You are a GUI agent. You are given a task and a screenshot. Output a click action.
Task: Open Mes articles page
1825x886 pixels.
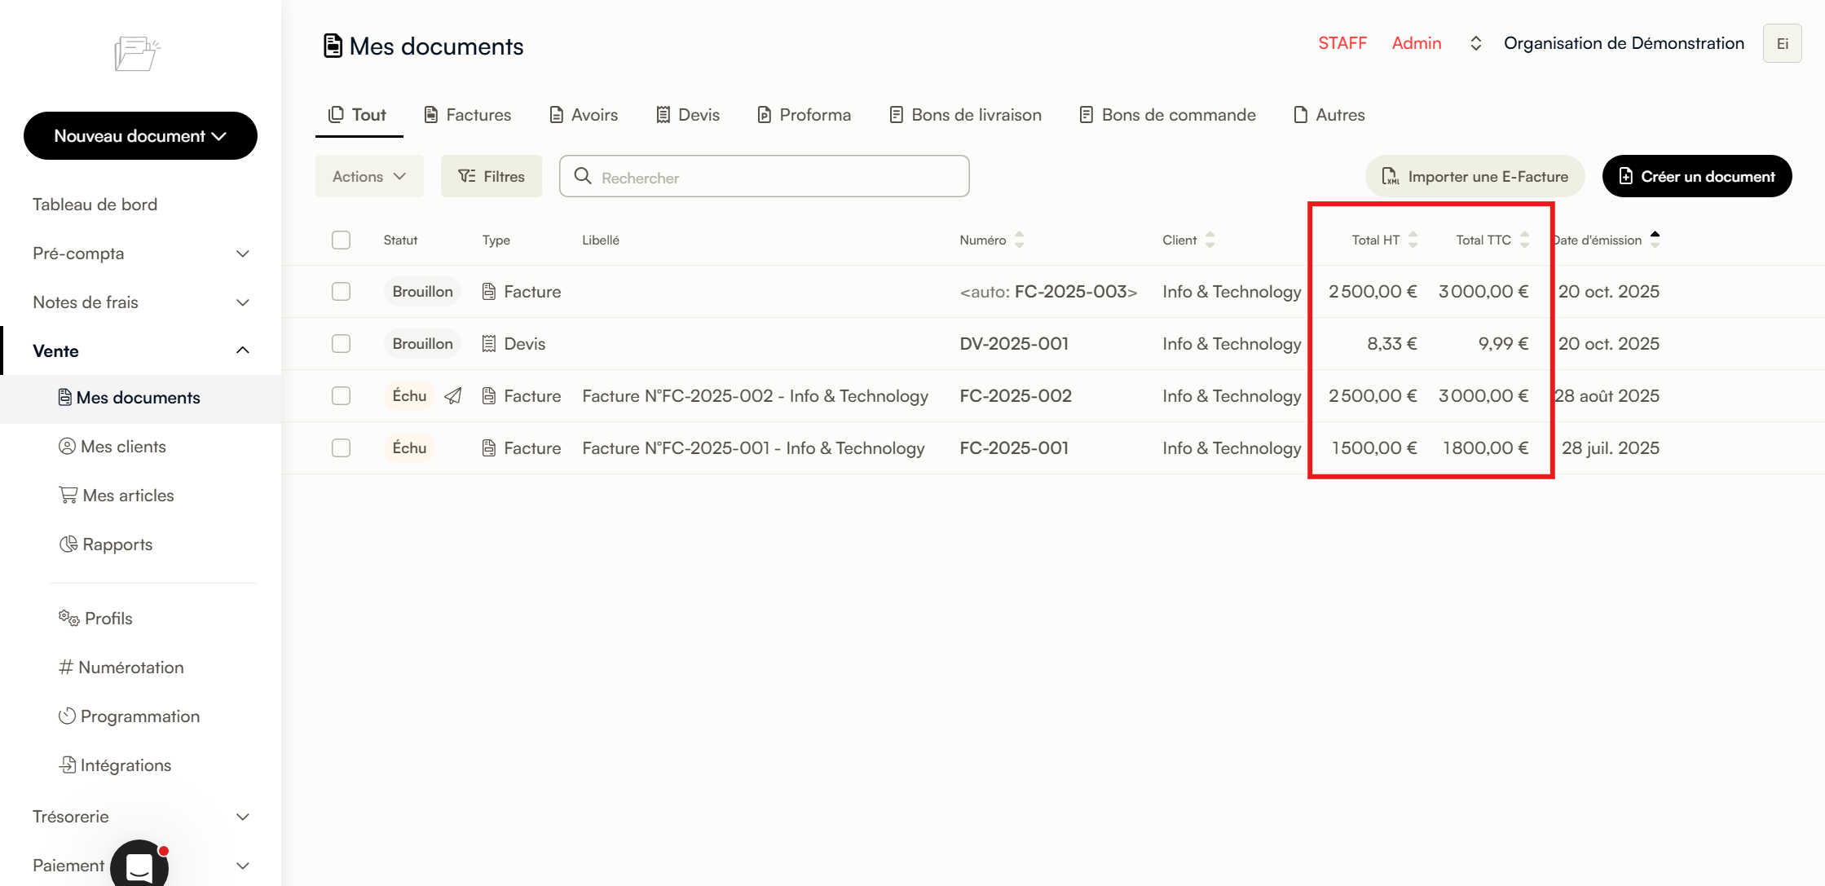(x=129, y=496)
